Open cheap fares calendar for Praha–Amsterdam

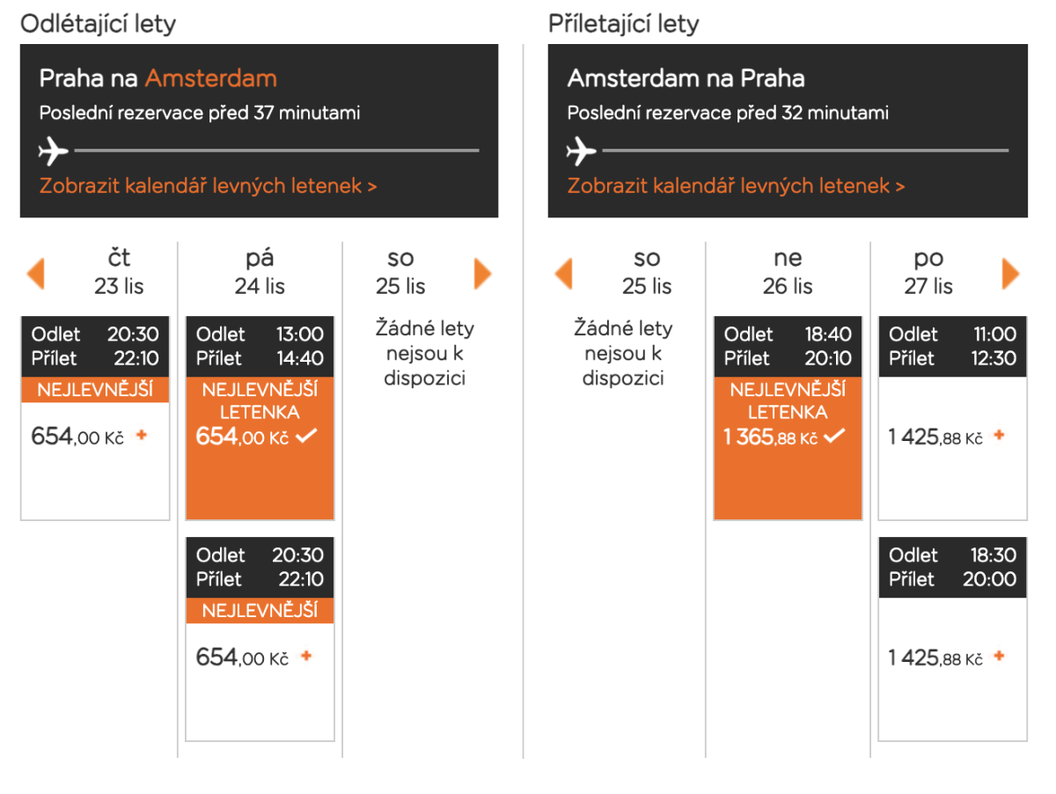[208, 186]
